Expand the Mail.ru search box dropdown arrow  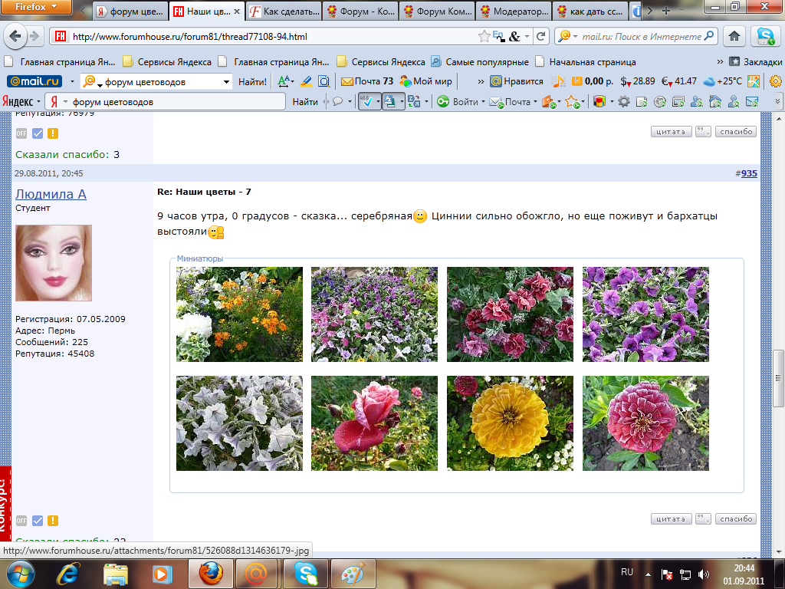click(x=226, y=81)
